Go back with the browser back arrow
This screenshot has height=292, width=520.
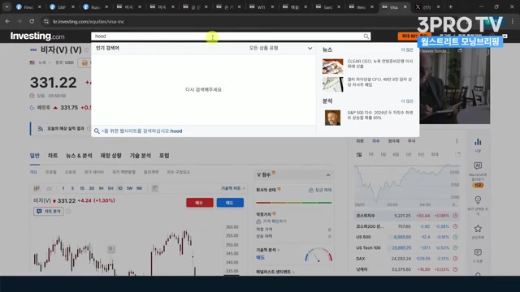pos(7,21)
